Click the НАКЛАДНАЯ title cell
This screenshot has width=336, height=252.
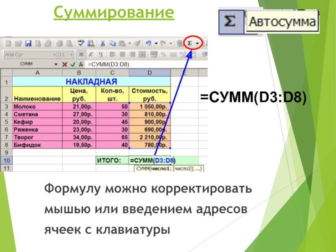pos(92,81)
